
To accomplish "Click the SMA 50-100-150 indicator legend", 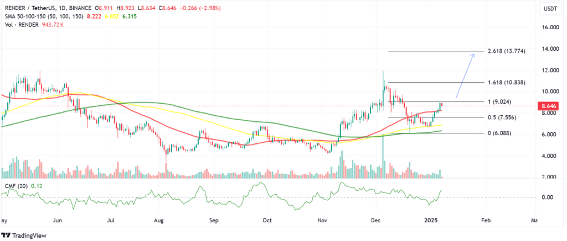I will coord(44,16).
